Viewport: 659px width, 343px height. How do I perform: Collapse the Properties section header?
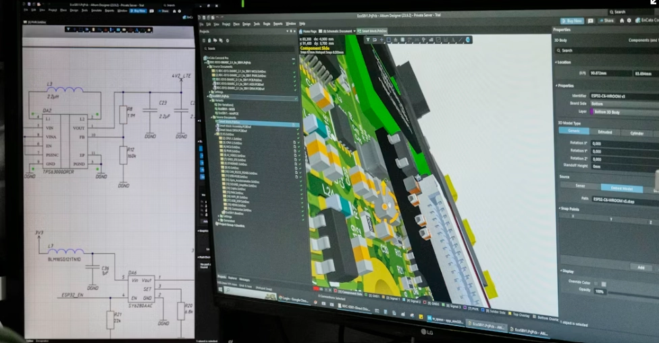click(565, 85)
